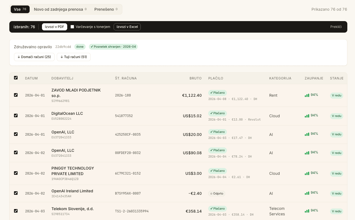This screenshot has width=355, height=220.
Task: Download Domači računi (25)
Action: point(34,57)
